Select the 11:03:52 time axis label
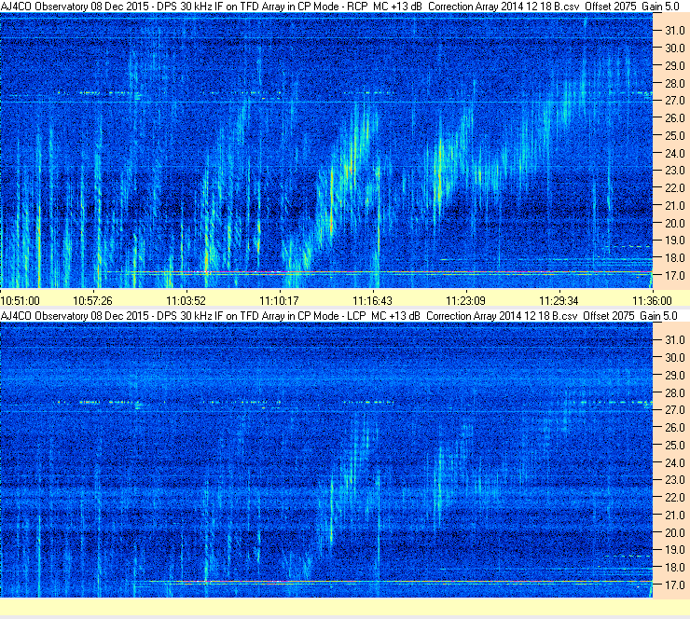 tap(186, 300)
